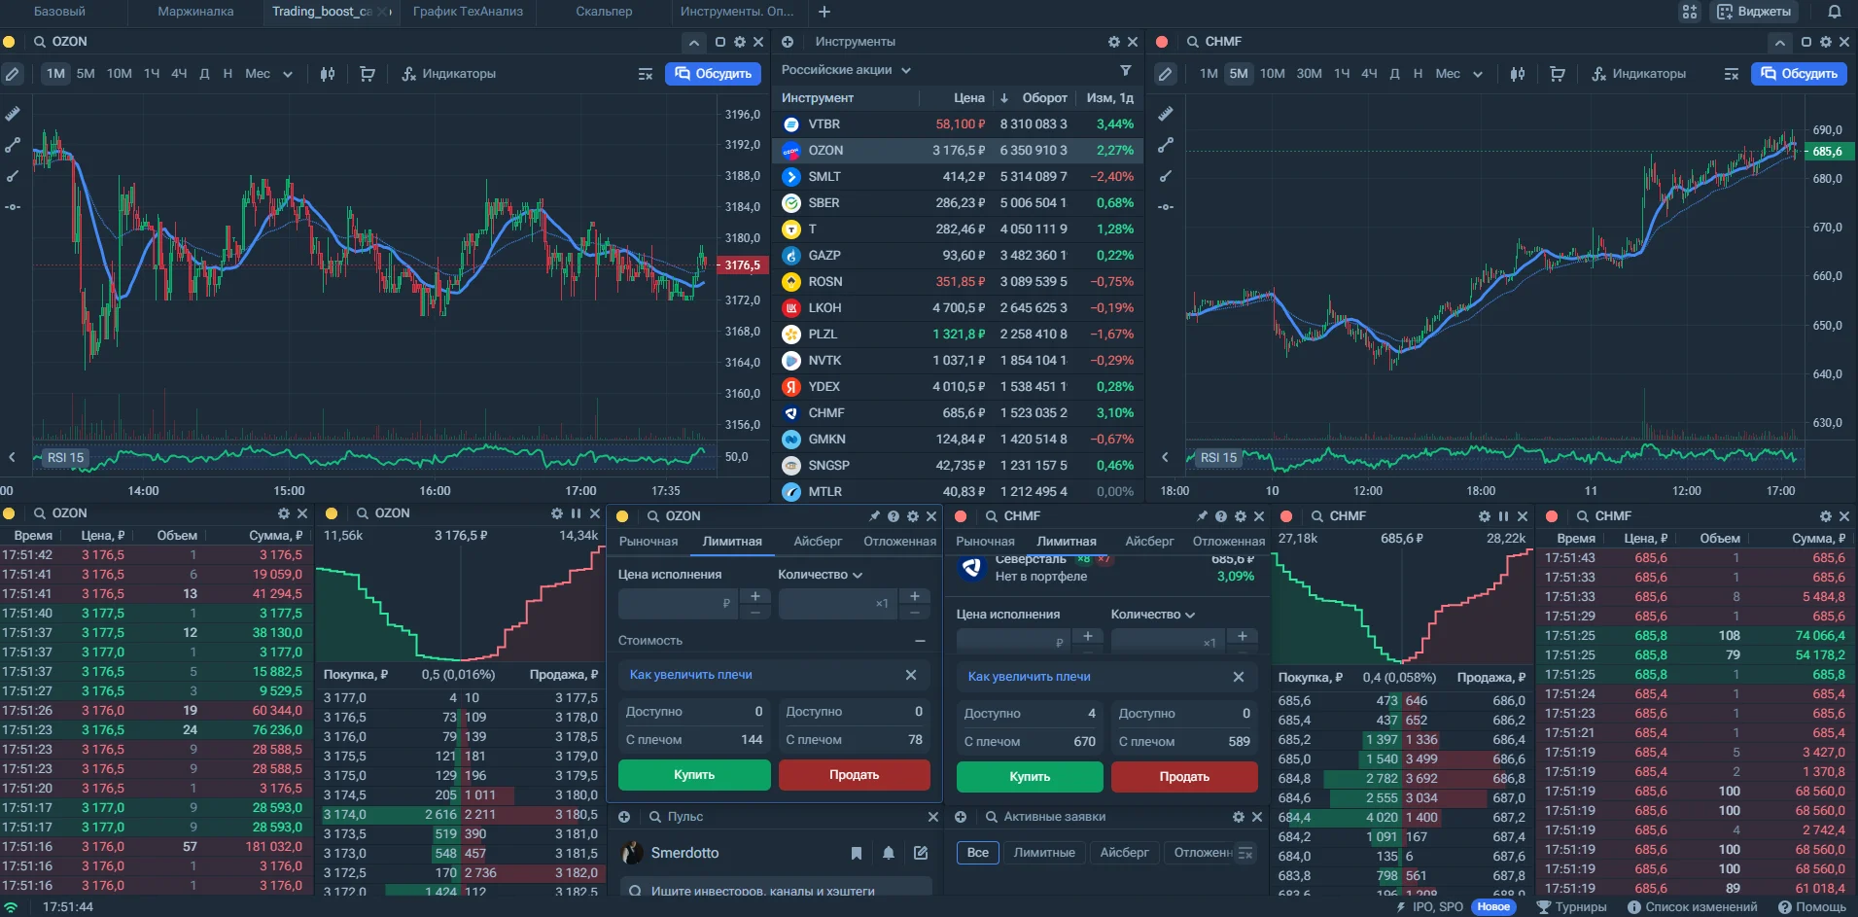Select Рыночная tab in OZON order form
Screen dimensions: 1858x917
[x=649, y=542]
